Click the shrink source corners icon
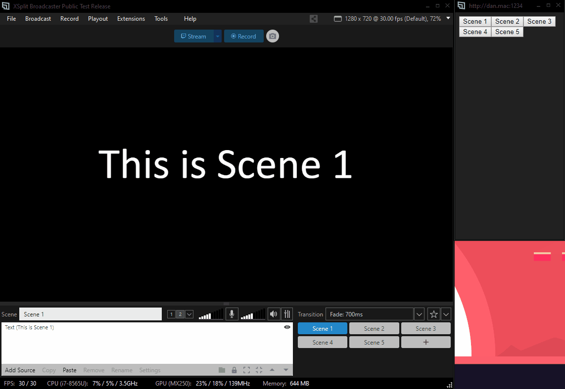The height and width of the screenshot is (389, 565). [259, 370]
